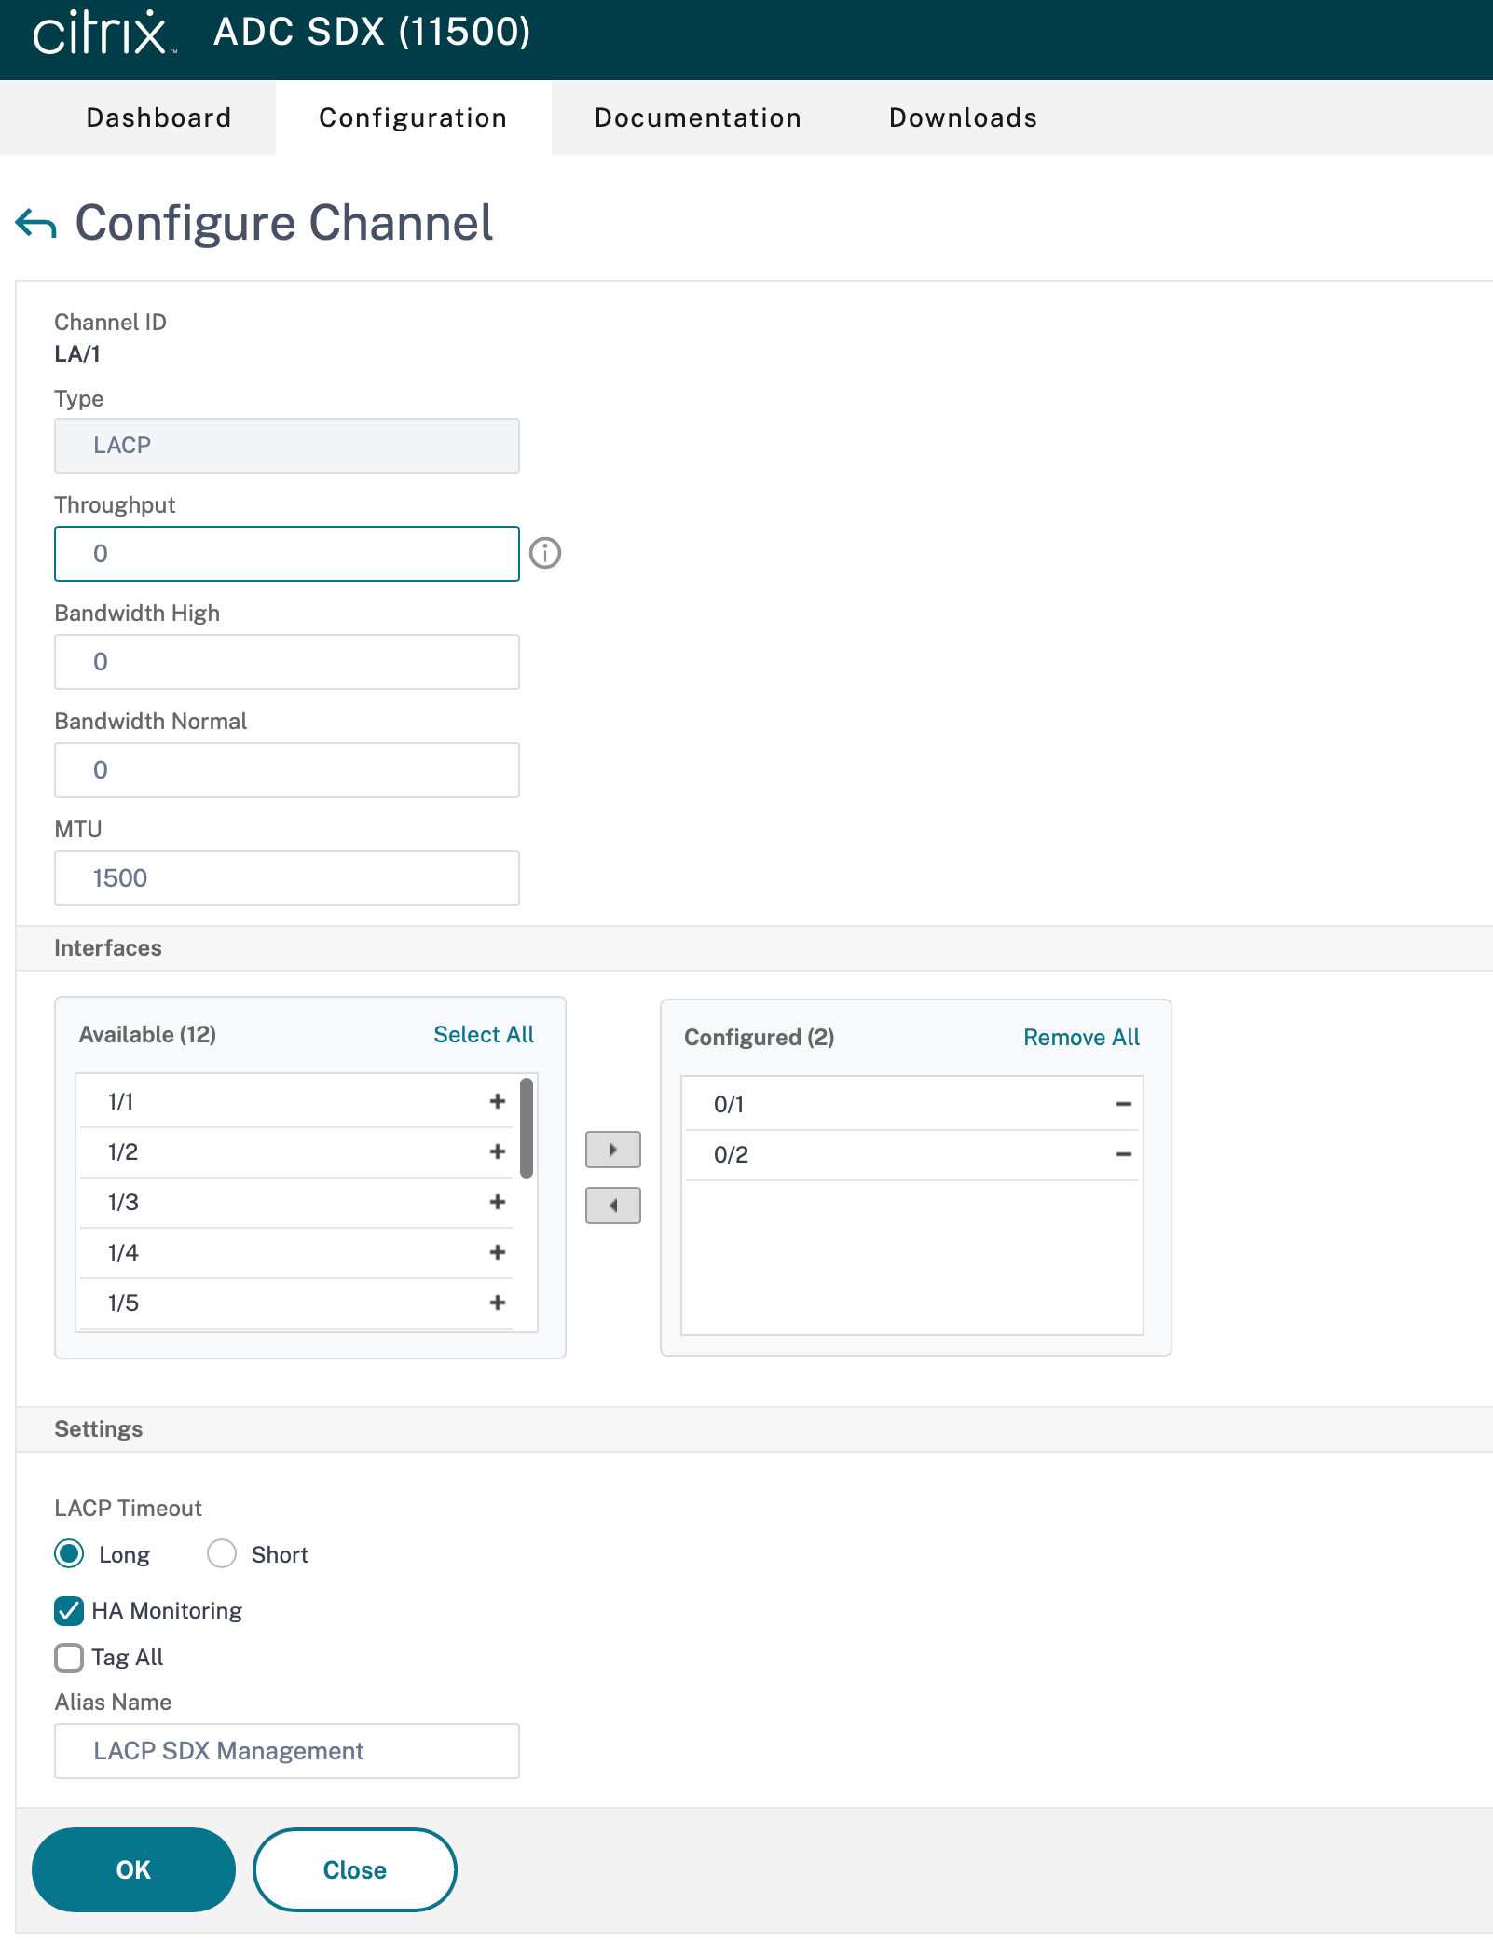Confirm the channel with the OK button
Image resolution: width=1493 pixels, height=1958 pixels.
133,1869
